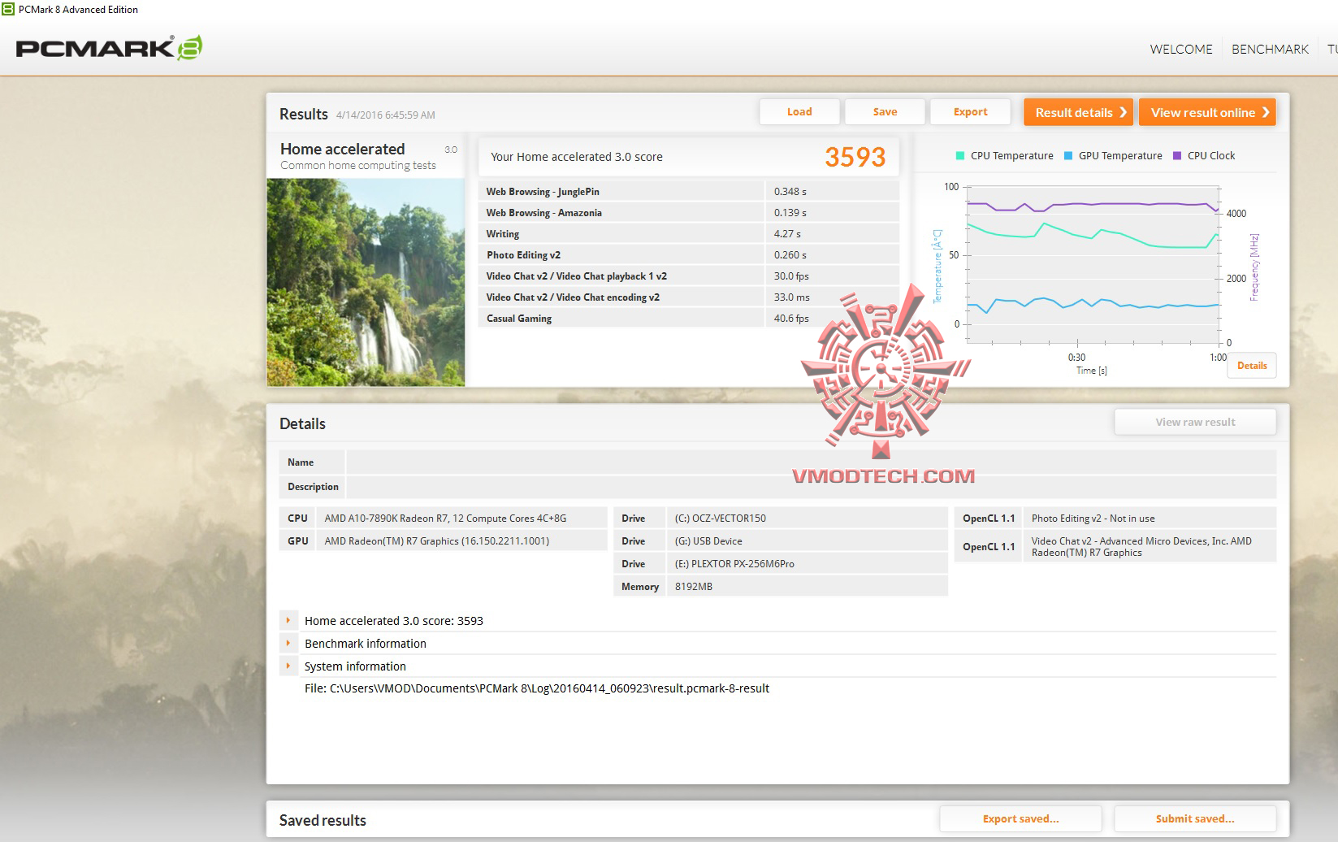The height and width of the screenshot is (842, 1338).
Task: Click the result file path text
Action: coord(537,688)
